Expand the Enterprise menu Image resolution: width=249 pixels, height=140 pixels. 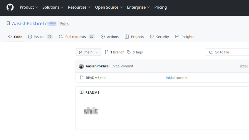point(139,7)
